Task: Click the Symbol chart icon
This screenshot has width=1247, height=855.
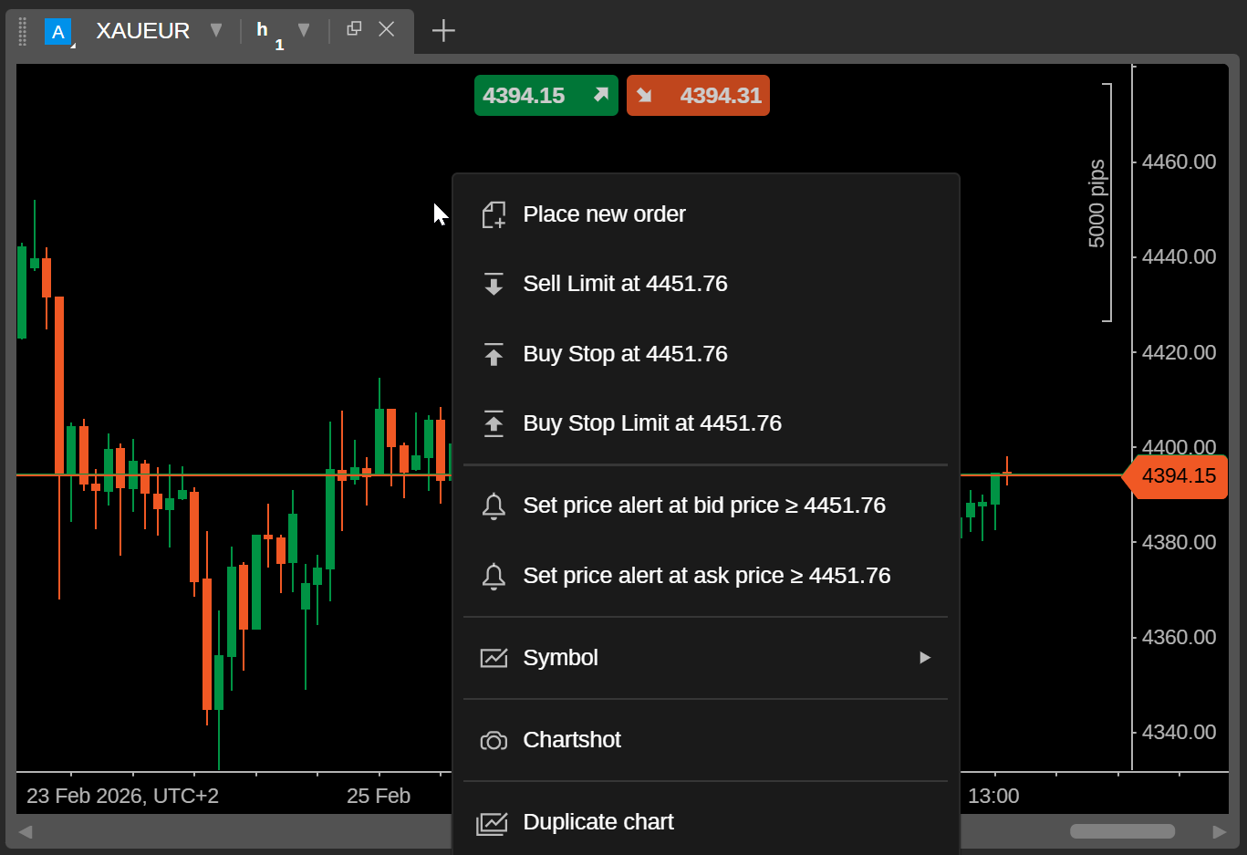Action: click(494, 658)
